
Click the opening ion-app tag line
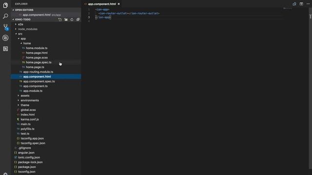point(102,9)
